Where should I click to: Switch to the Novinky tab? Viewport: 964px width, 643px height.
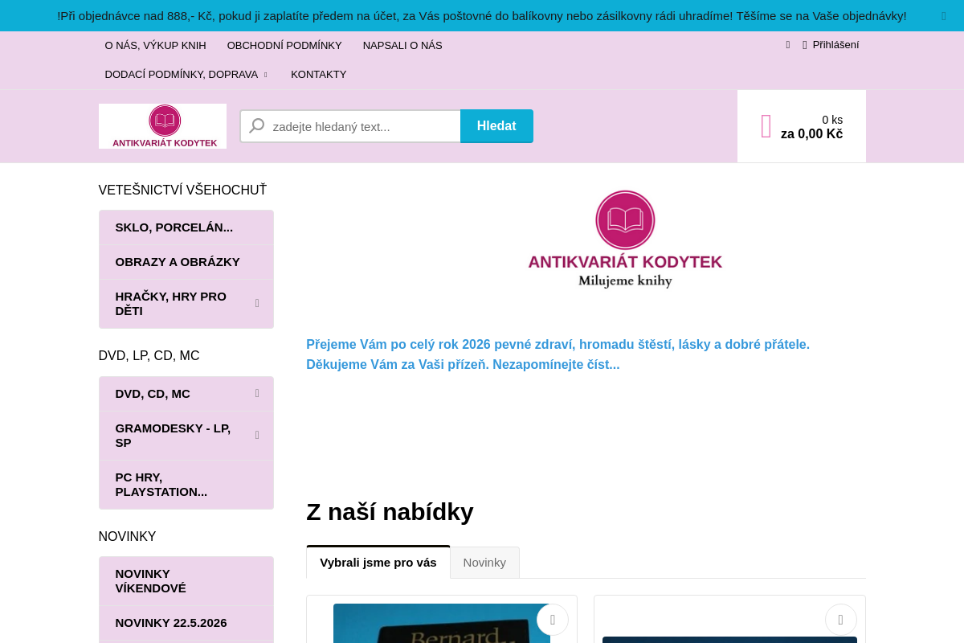point(484,563)
